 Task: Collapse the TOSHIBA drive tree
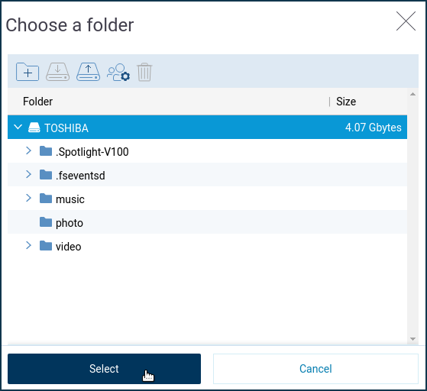18,127
